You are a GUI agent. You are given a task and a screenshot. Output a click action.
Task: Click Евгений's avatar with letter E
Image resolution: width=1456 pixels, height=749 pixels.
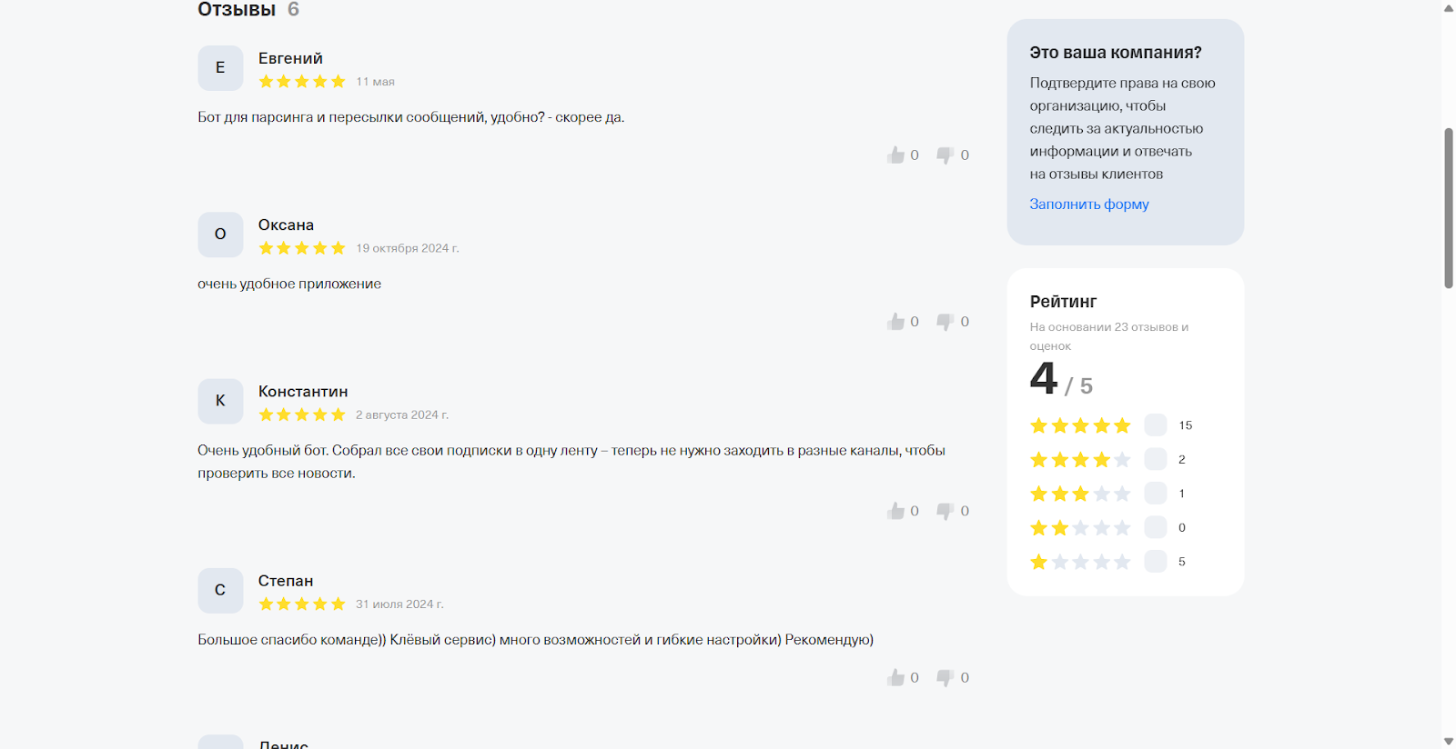coord(220,68)
